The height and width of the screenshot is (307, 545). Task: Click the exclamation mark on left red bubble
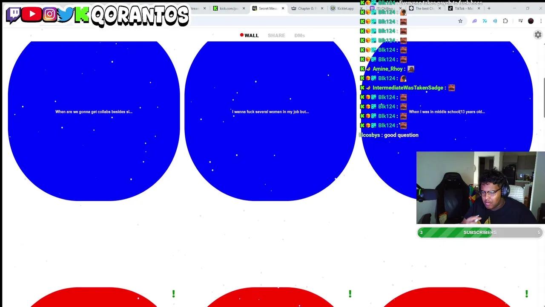click(173, 294)
